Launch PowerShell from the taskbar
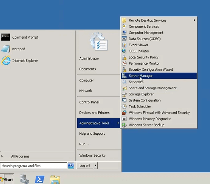Screen dimensions: 210x184 point(40,179)
